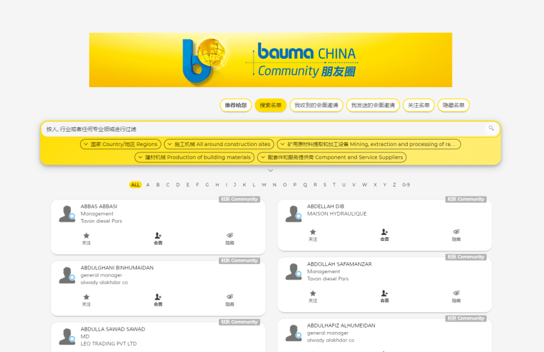Viewport: 544px width, 352px height.
Task: Invite Abdollah Safamanzar to a meeting
Action: click(x=385, y=294)
